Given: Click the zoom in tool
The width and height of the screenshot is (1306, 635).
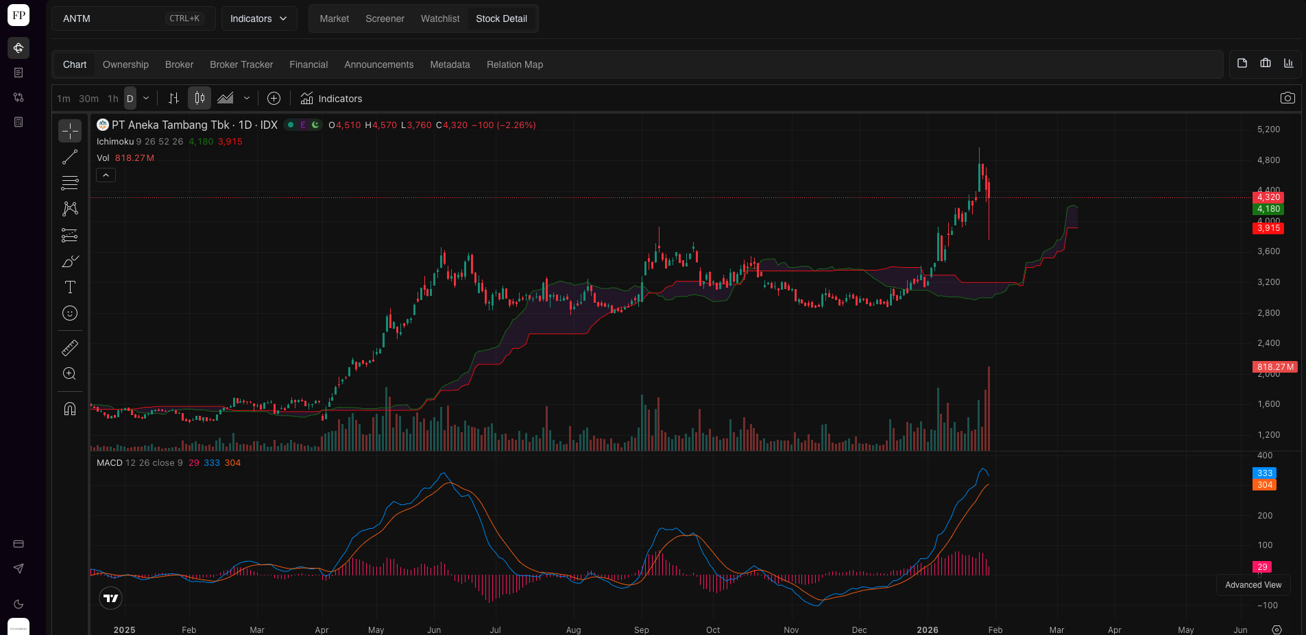Looking at the screenshot, I should tap(70, 374).
